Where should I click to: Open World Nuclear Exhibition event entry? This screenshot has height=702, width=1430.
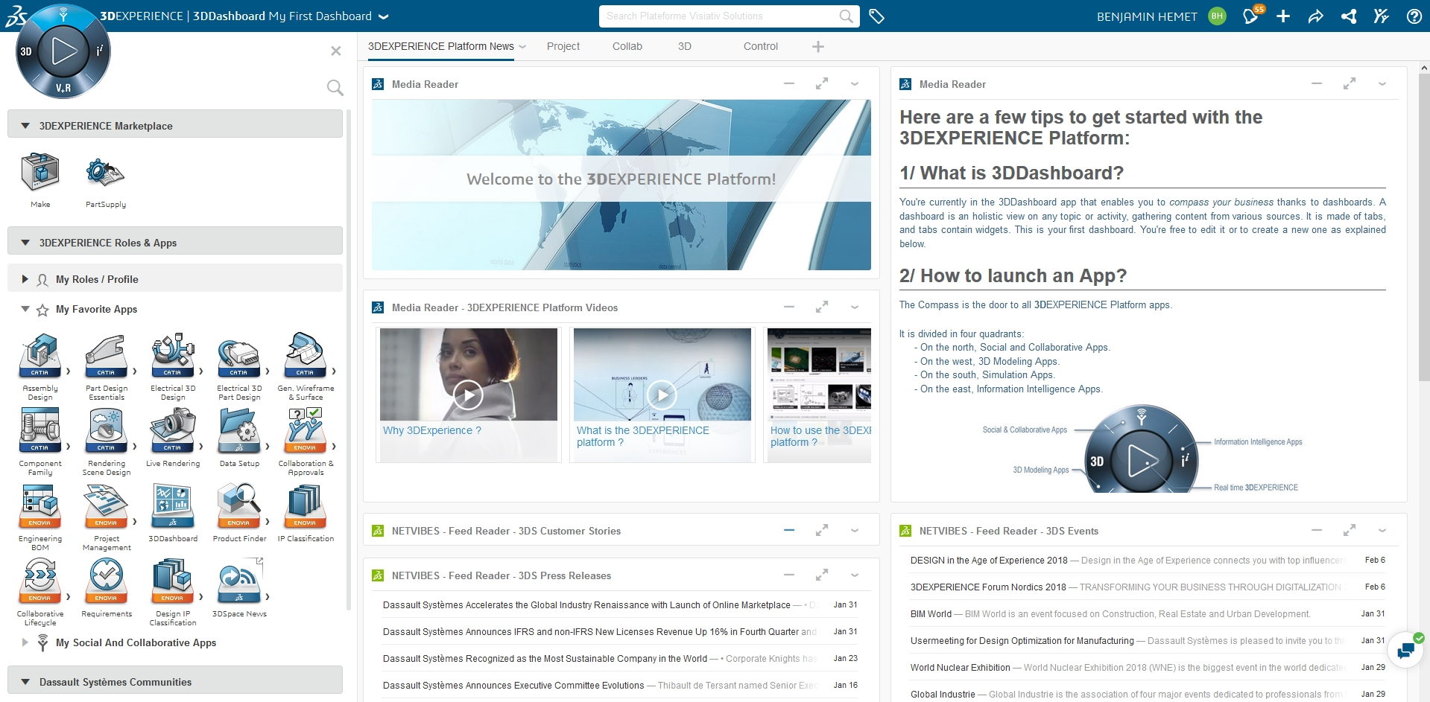[x=1148, y=668]
